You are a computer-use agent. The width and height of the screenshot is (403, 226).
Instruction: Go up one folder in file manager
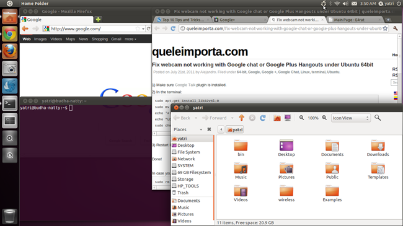(241, 118)
